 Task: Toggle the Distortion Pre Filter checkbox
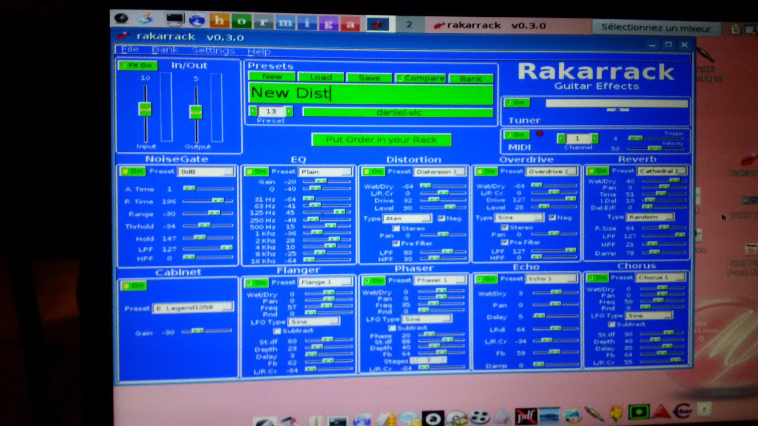point(396,243)
